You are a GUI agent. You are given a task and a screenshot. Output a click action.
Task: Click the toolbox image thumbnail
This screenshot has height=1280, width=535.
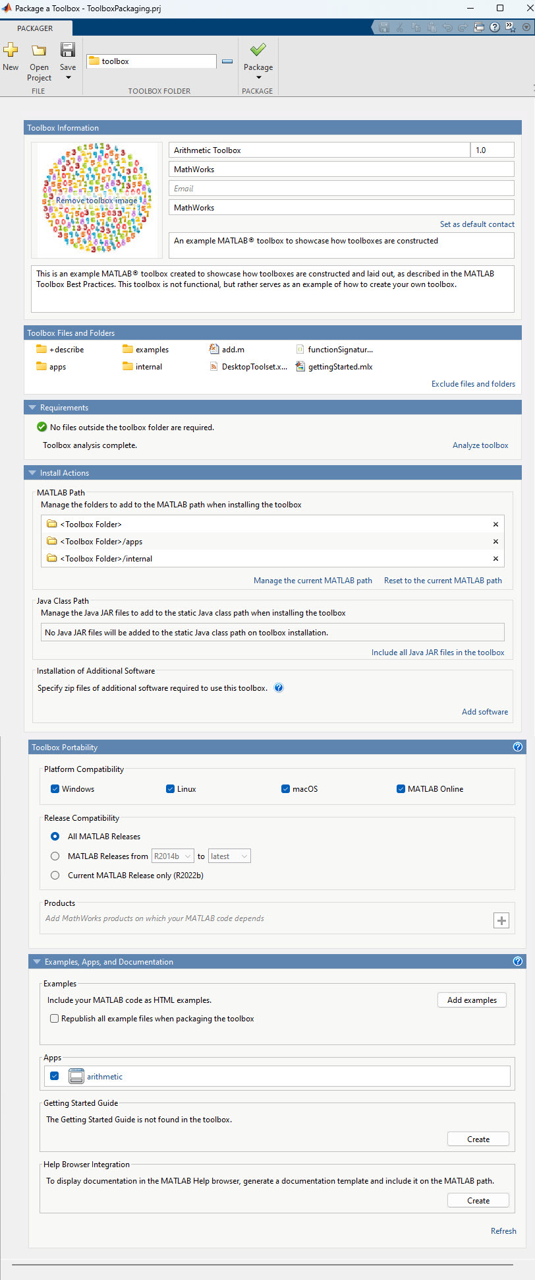(97, 199)
